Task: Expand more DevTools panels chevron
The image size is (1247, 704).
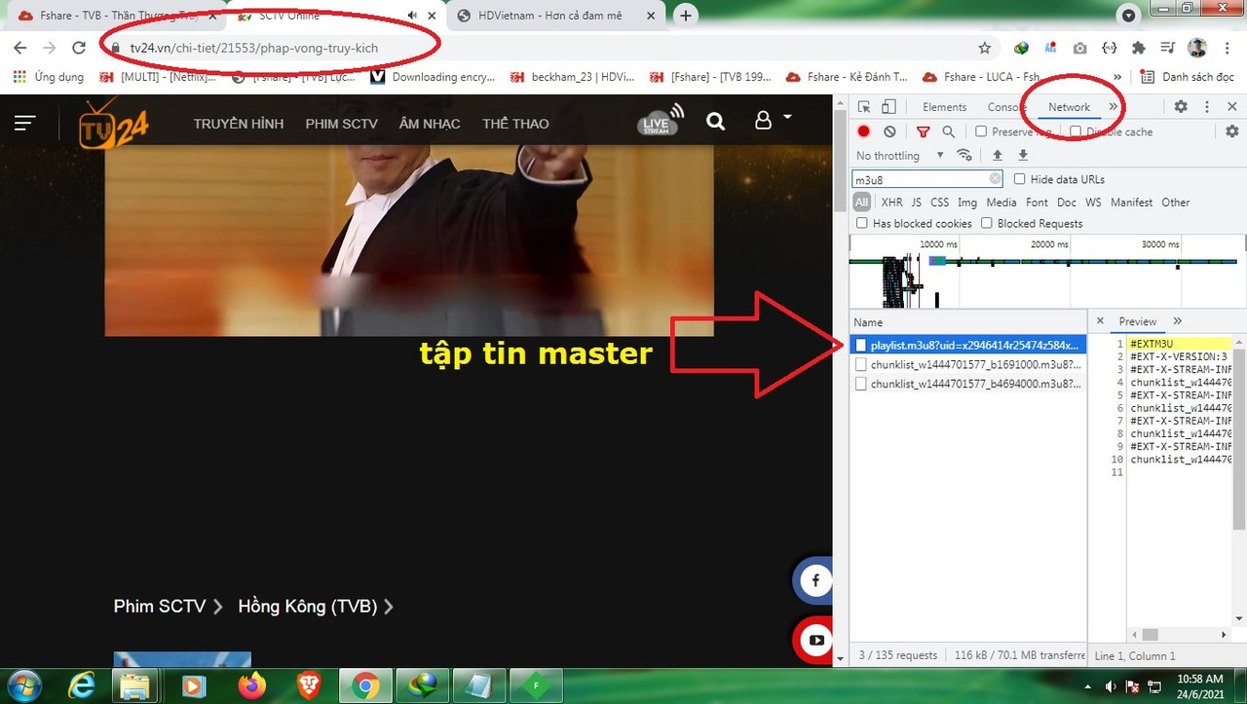Action: point(1113,107)
